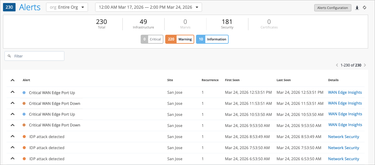Collapse all alerts via header chevron
Screen dimensions: 375x165
coord(12,80)
